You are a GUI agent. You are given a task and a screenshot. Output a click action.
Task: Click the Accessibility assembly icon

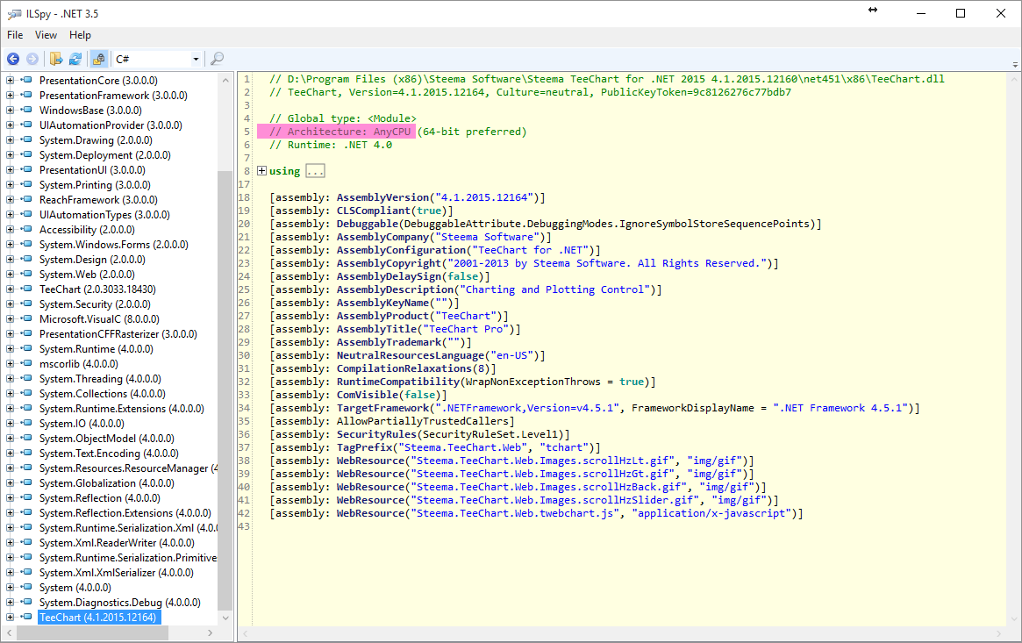click(26, 229)
